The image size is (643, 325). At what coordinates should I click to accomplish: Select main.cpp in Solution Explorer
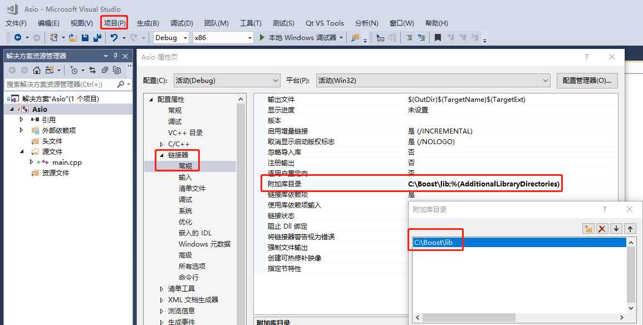[x=67, y=162]
